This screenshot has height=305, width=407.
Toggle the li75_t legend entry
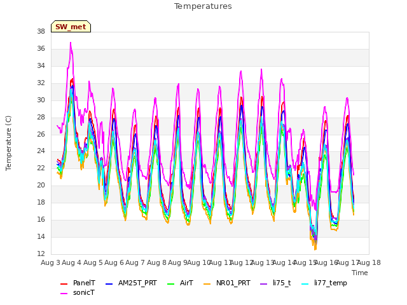click(x=275, y=283)
